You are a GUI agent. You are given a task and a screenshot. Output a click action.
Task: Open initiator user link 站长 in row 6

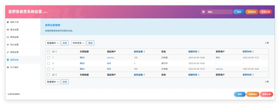pos(109,63)
